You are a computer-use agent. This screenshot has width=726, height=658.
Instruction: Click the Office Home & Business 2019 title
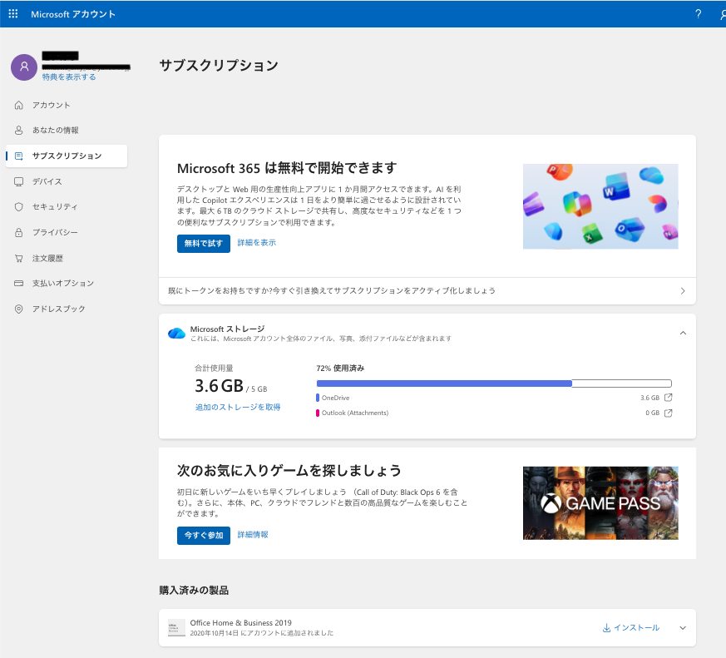[241, 623]
